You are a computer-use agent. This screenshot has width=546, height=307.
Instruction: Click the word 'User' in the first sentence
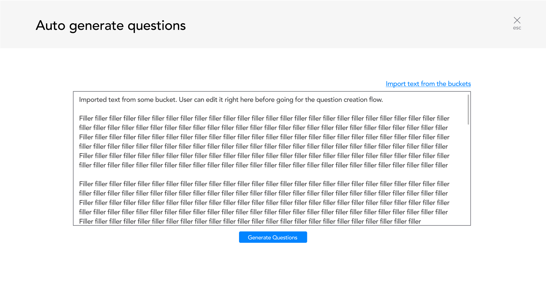tap(185, 100)
